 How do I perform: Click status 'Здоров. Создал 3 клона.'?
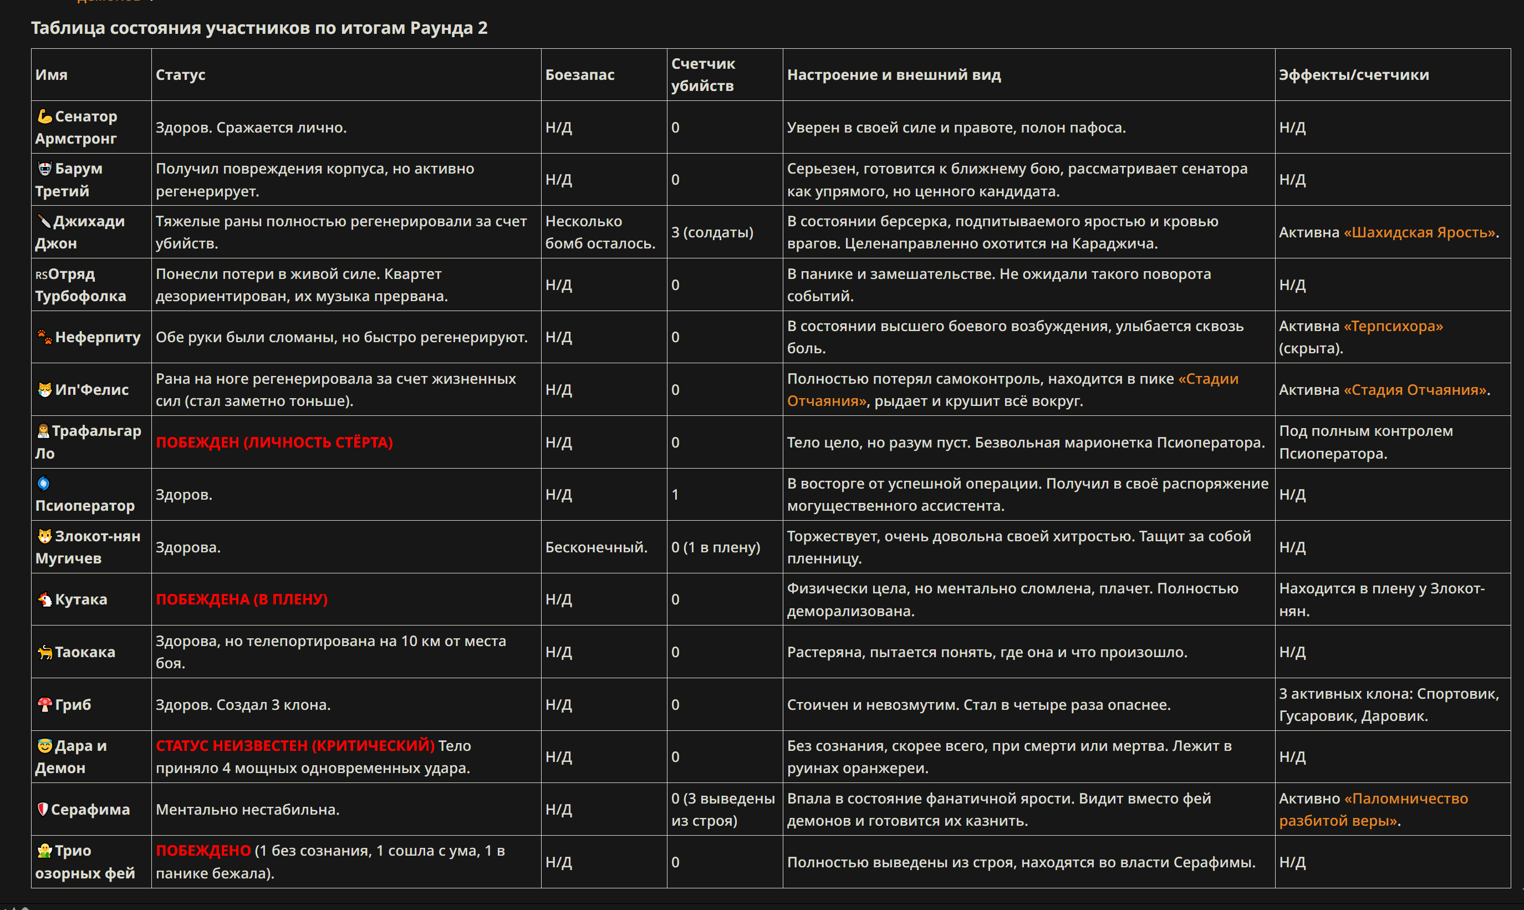click(243, 705)
